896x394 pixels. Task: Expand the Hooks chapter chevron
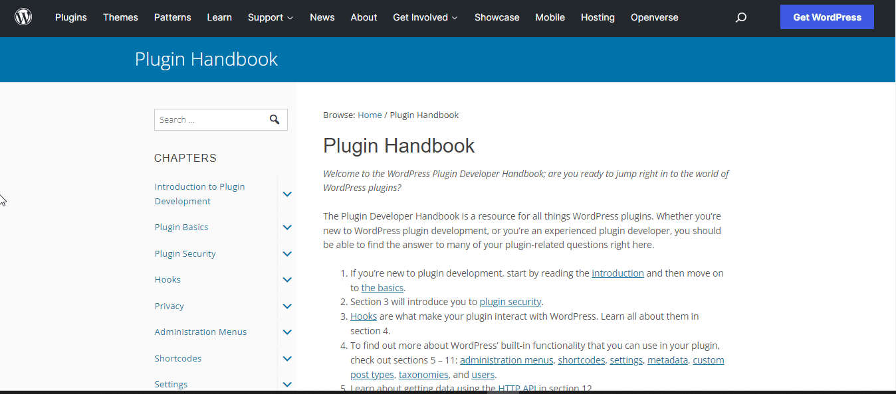click(287, 280)
